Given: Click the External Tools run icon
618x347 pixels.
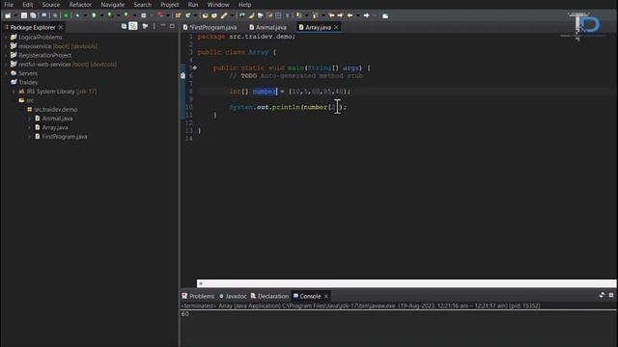Looking at the screenshot, I should tap(126, 15).
